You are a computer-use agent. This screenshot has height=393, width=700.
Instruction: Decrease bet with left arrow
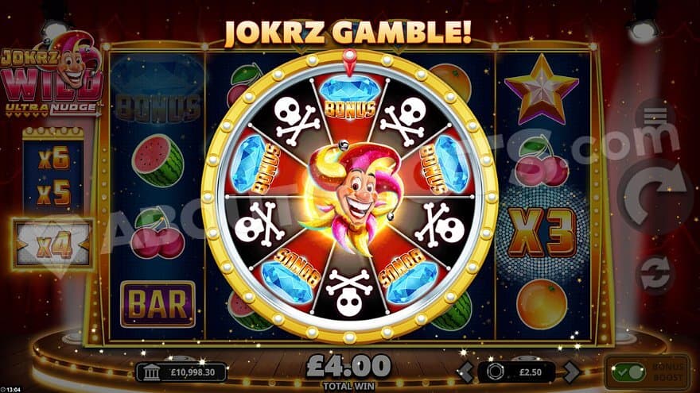(465, 372)
